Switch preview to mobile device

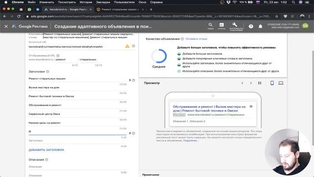(x=272, y=83)
